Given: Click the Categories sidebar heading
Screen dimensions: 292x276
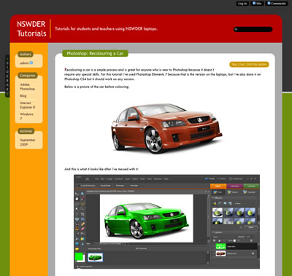Looking at the screenshot, I should pos(28,76).
